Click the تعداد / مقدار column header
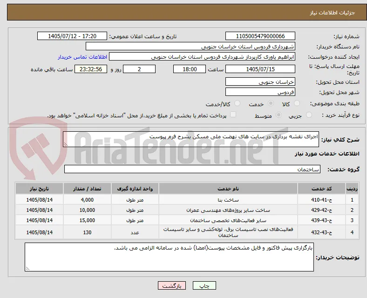367x298 pixels. point(87,189)
